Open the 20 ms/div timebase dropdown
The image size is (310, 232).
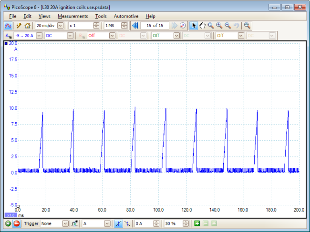(x=62, y=26)
